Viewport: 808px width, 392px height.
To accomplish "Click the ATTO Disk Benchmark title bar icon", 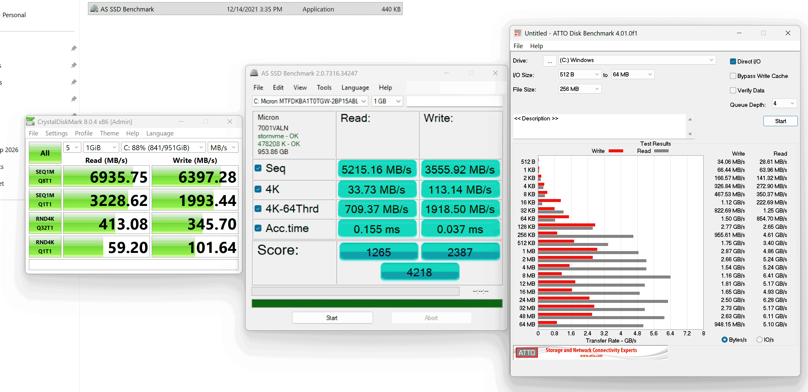I will [517, 33].
